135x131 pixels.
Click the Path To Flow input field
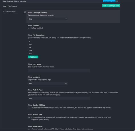[59, 99]
